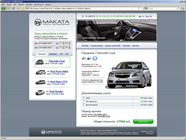The height and width of the screenshot is (140, 186).
Task: Click the bookmark star in address bar
Action: [x=139, y=8]
